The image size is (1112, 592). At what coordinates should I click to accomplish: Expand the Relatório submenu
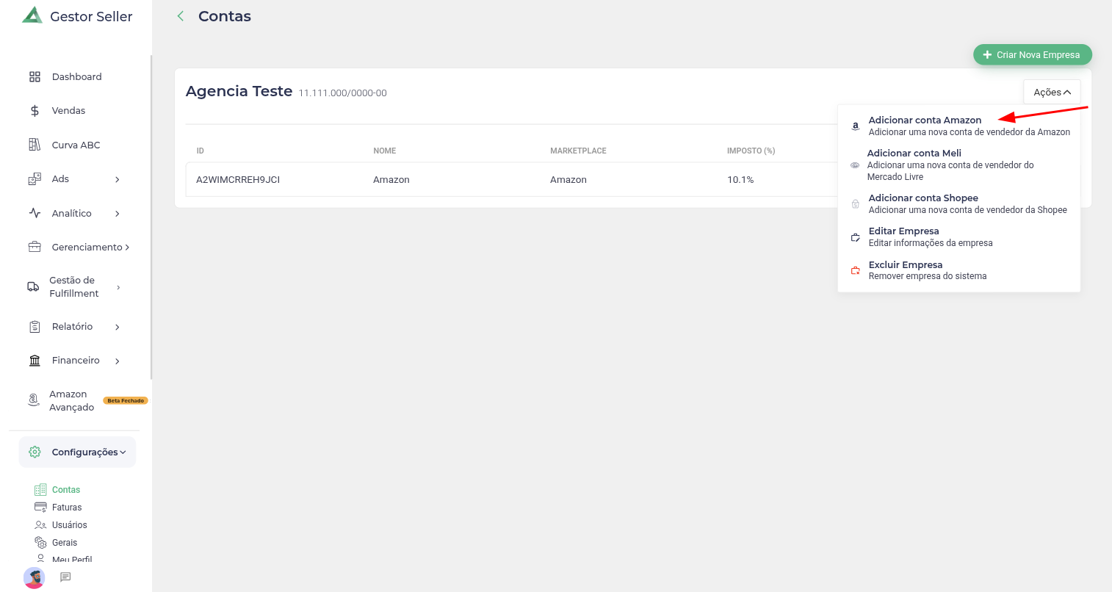pyautogui.click(x=118, y=327)
